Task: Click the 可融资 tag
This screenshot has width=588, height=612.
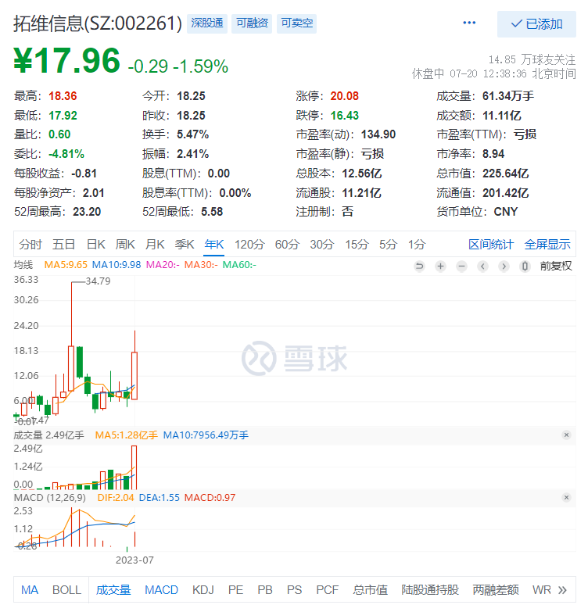Action: pos(252,23)
